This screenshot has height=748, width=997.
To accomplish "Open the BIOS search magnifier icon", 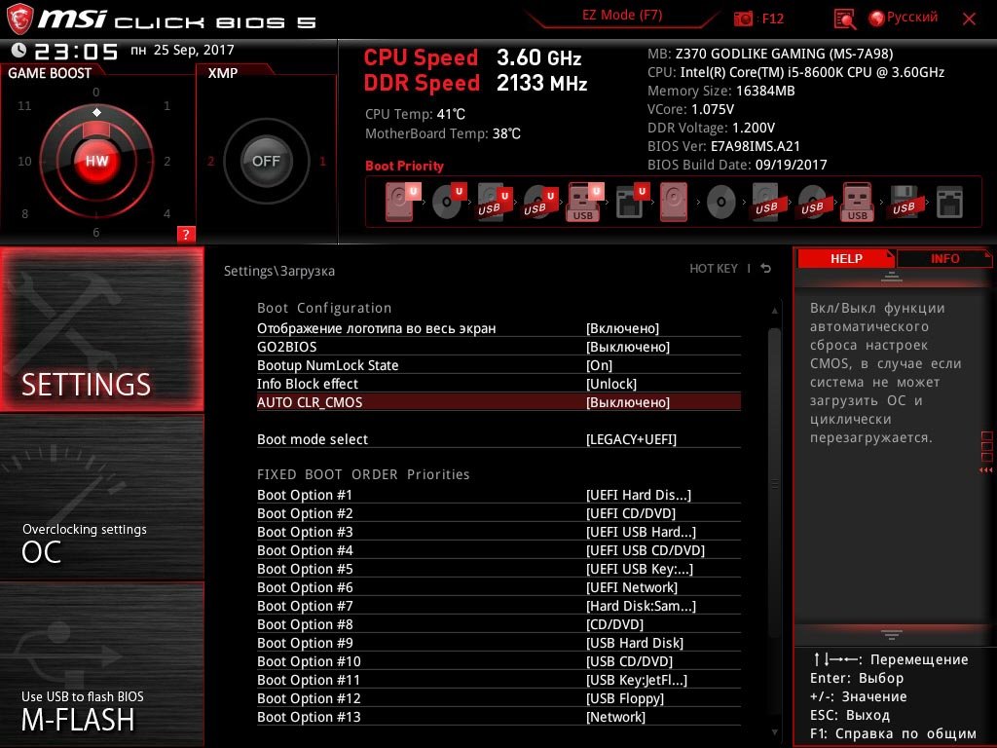I will [x=844, y=19].
